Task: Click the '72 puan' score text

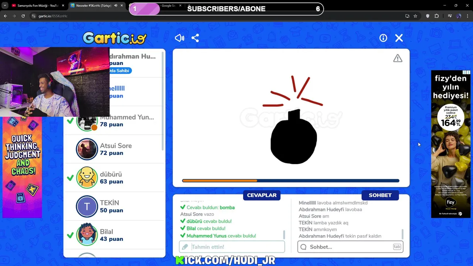Action: pos(111,153)
